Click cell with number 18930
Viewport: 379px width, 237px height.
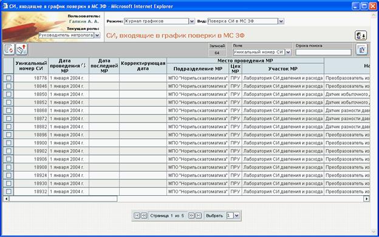[x=31, y=184]
